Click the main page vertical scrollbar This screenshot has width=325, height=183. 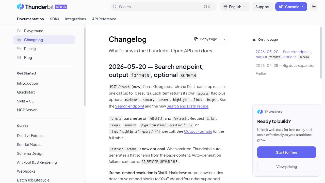coord(321,52)
